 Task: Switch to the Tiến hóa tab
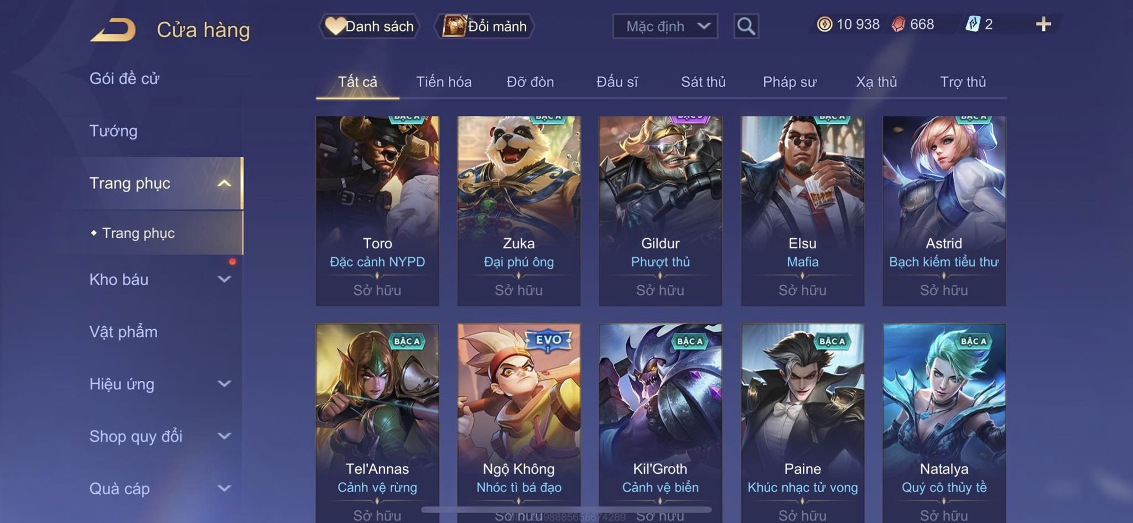point(444,82)
